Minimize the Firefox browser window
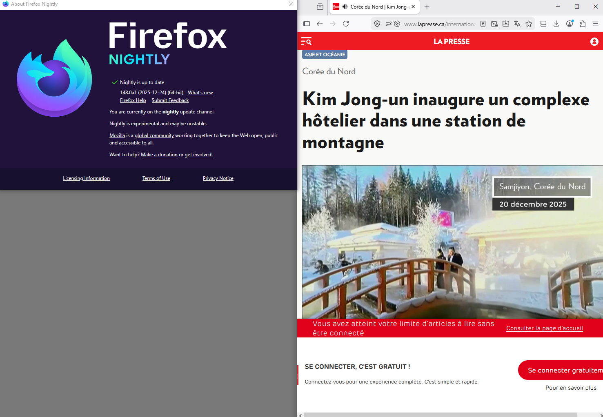This screenshot has width=603, height=417. (x=558, y=7)
